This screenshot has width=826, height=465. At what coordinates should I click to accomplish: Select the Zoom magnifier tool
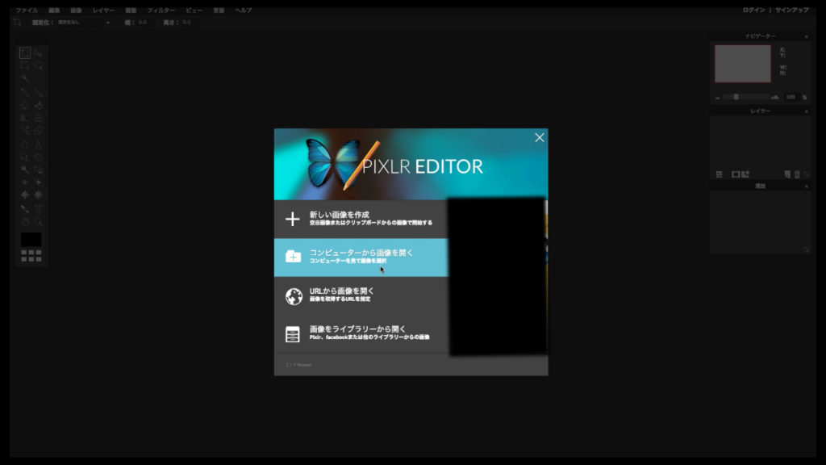[x=39, y=221]
